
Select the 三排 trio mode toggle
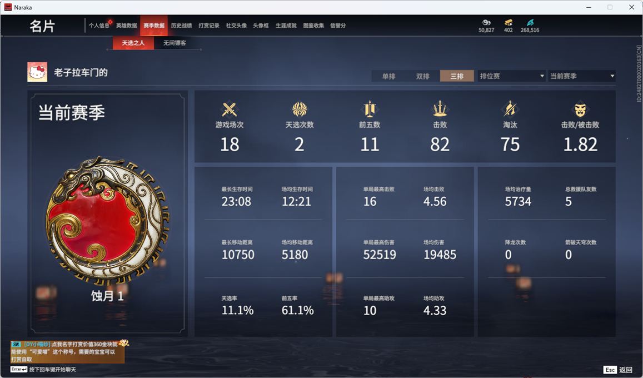tap(457, 76)
